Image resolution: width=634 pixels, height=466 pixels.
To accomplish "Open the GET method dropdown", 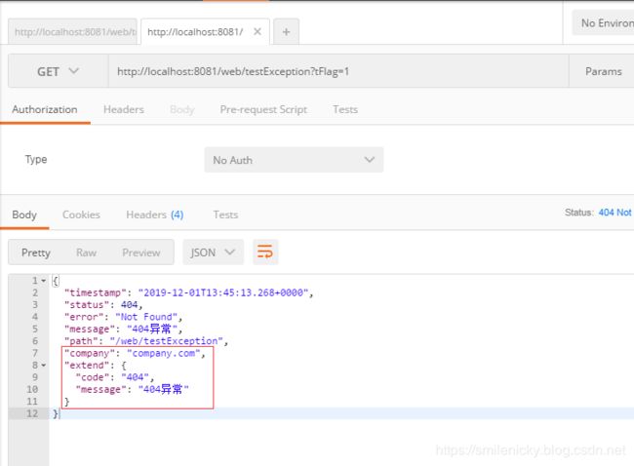I will (58, 71).
